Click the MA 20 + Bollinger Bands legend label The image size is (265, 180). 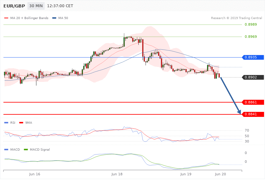[x=29, y=18]
